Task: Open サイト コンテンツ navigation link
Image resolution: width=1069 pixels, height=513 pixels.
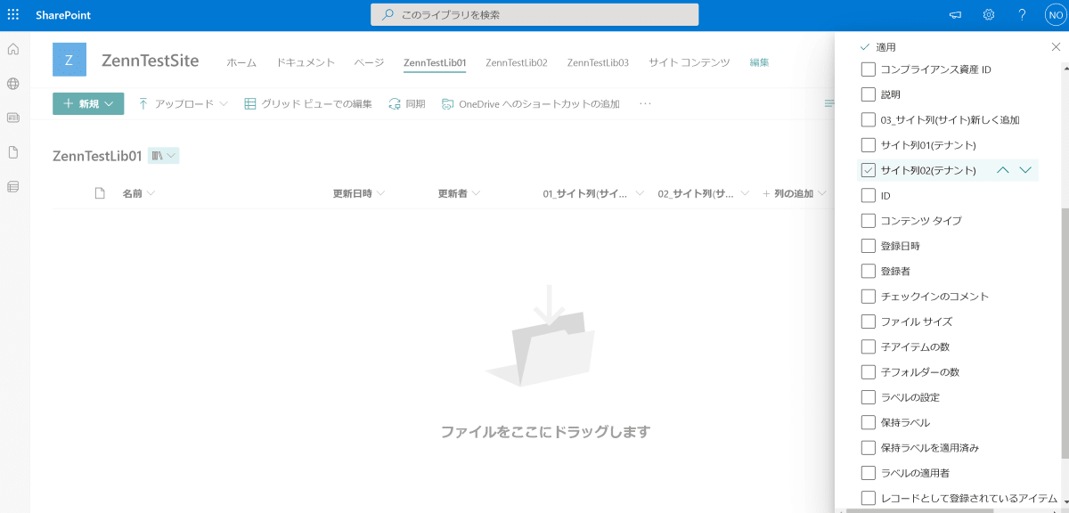Action: click(690, 62)
